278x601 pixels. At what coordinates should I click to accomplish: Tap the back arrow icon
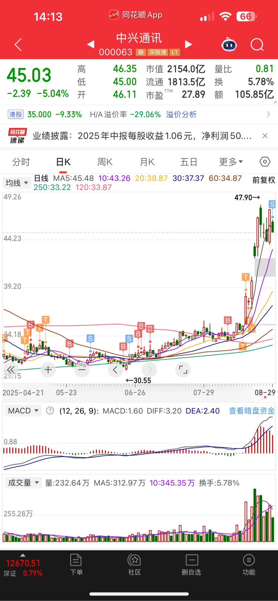[18, 45]
